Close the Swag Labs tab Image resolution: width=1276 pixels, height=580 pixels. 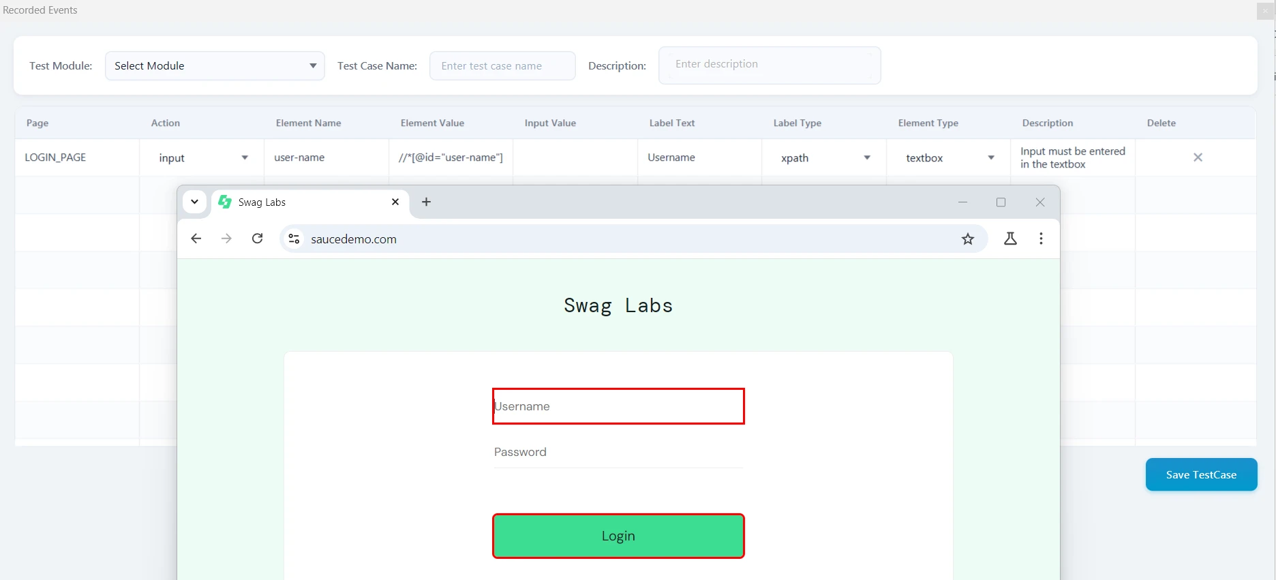[x=395, y=202]
